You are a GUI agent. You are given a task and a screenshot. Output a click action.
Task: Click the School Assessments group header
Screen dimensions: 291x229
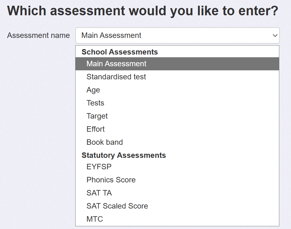120,52
